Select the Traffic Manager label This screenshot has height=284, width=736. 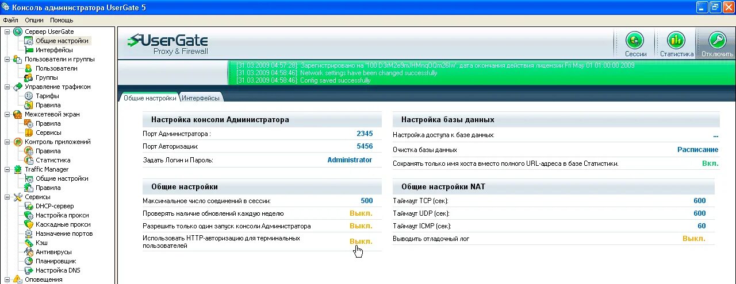point(47,169)
